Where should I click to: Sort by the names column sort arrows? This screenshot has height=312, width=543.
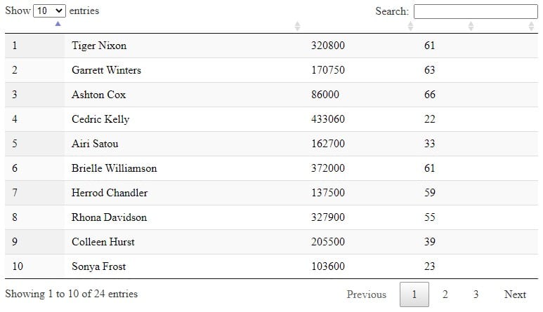(297, 26)
